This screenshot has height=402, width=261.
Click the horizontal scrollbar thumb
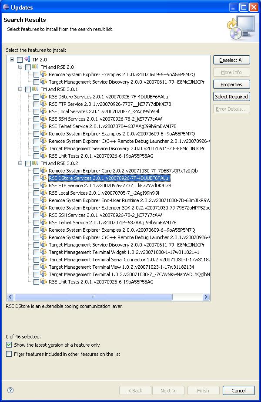94,297
